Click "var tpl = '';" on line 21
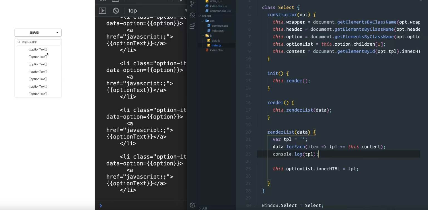The image size is (428, 210). [x=290, y=139]
